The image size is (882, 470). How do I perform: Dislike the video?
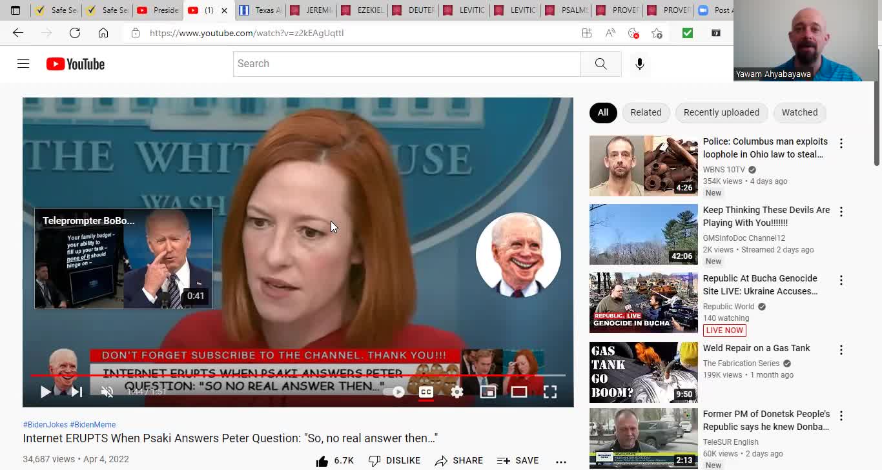[x=395, y=460]
